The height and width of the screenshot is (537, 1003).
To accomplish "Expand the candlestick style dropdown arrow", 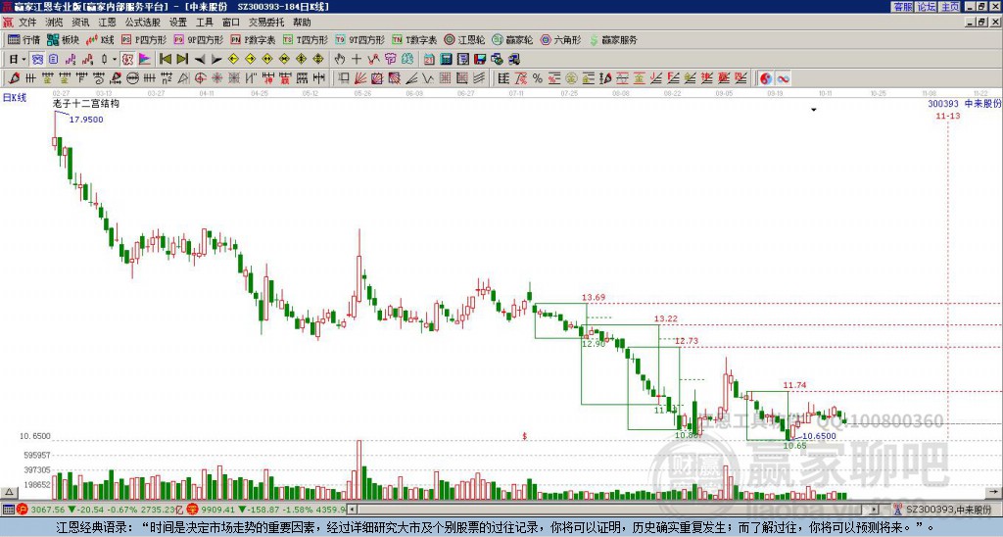I will 115,60.
